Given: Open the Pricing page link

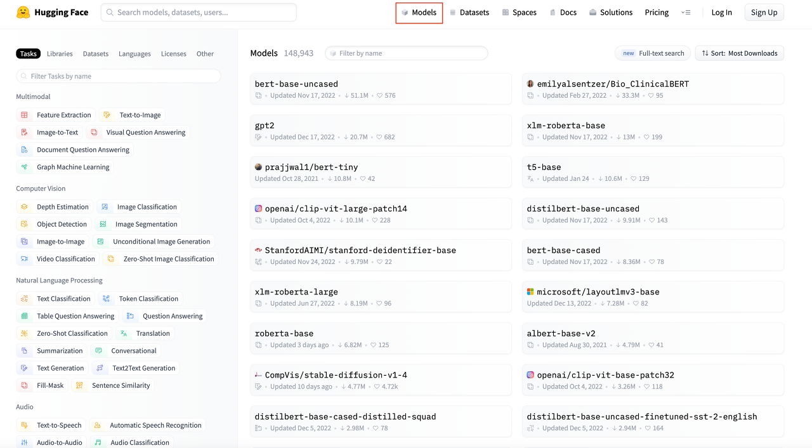Looking at the screenshot, I should [x=657, y=12].
